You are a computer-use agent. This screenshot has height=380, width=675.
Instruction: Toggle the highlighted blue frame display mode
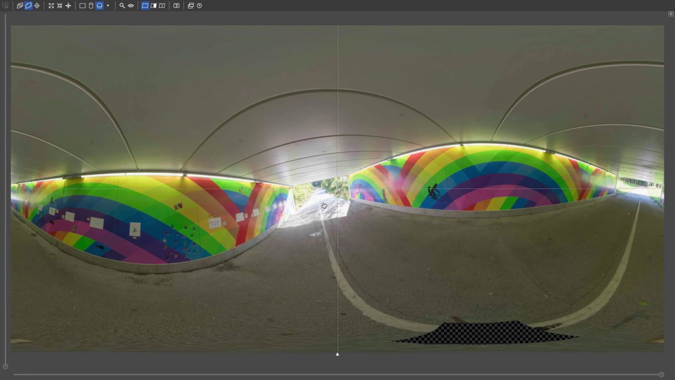tap(145, 6)
